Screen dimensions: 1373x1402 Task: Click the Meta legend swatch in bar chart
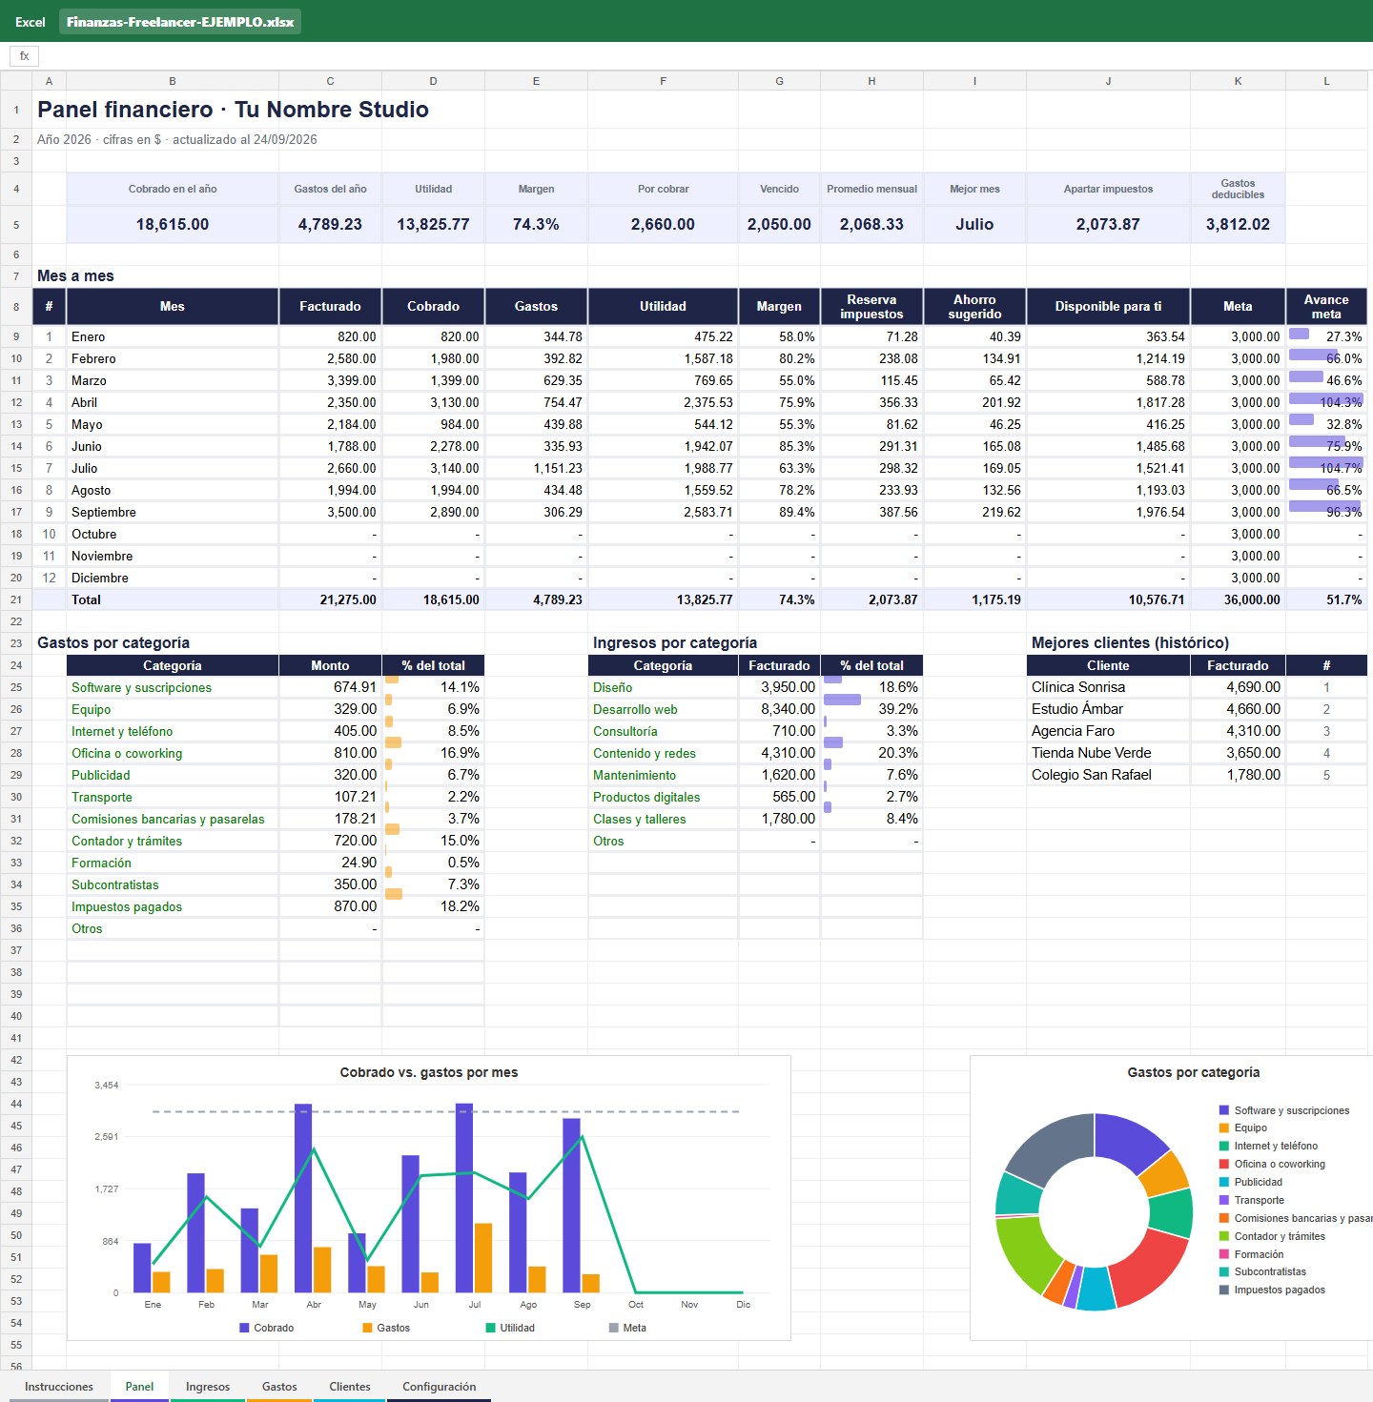pyautogui.click(x=614, y=1328)
